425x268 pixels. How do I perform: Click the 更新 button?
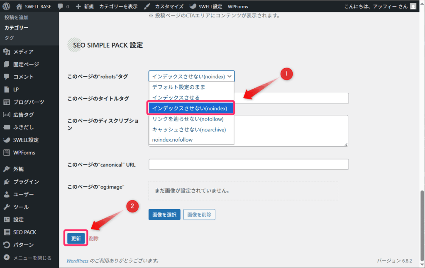pyautogui.click(x=76, y=238)
